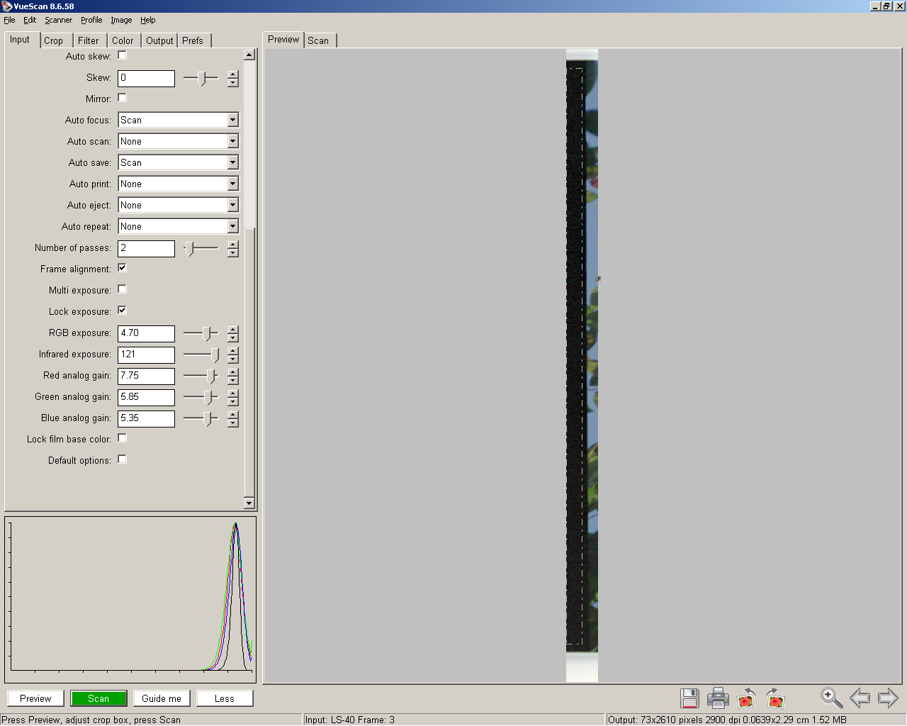Click the RGB exposure slider

point(201,333)
